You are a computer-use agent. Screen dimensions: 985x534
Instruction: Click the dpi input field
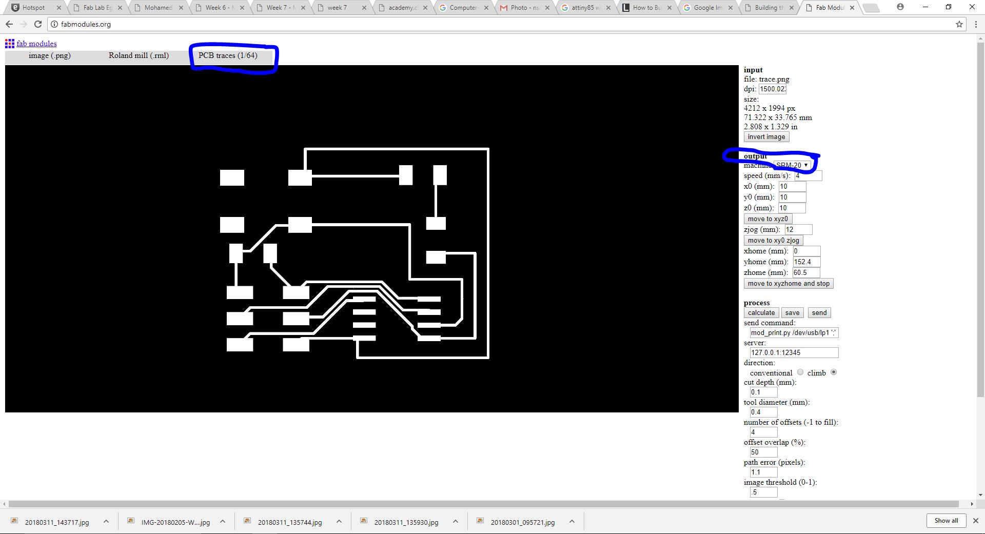click(773, 89)
